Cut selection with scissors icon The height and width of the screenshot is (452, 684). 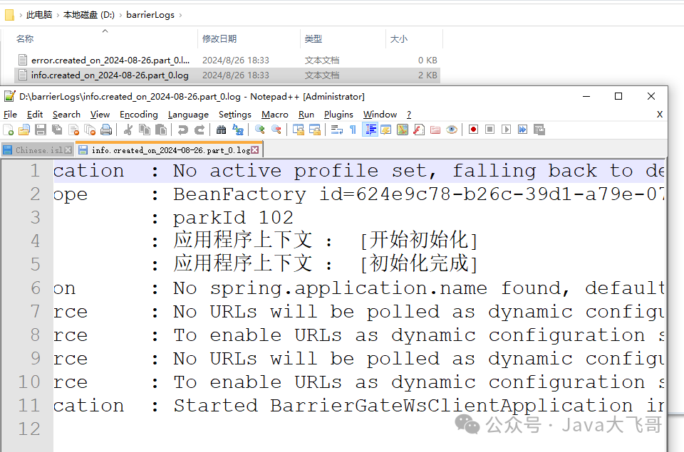128,130
